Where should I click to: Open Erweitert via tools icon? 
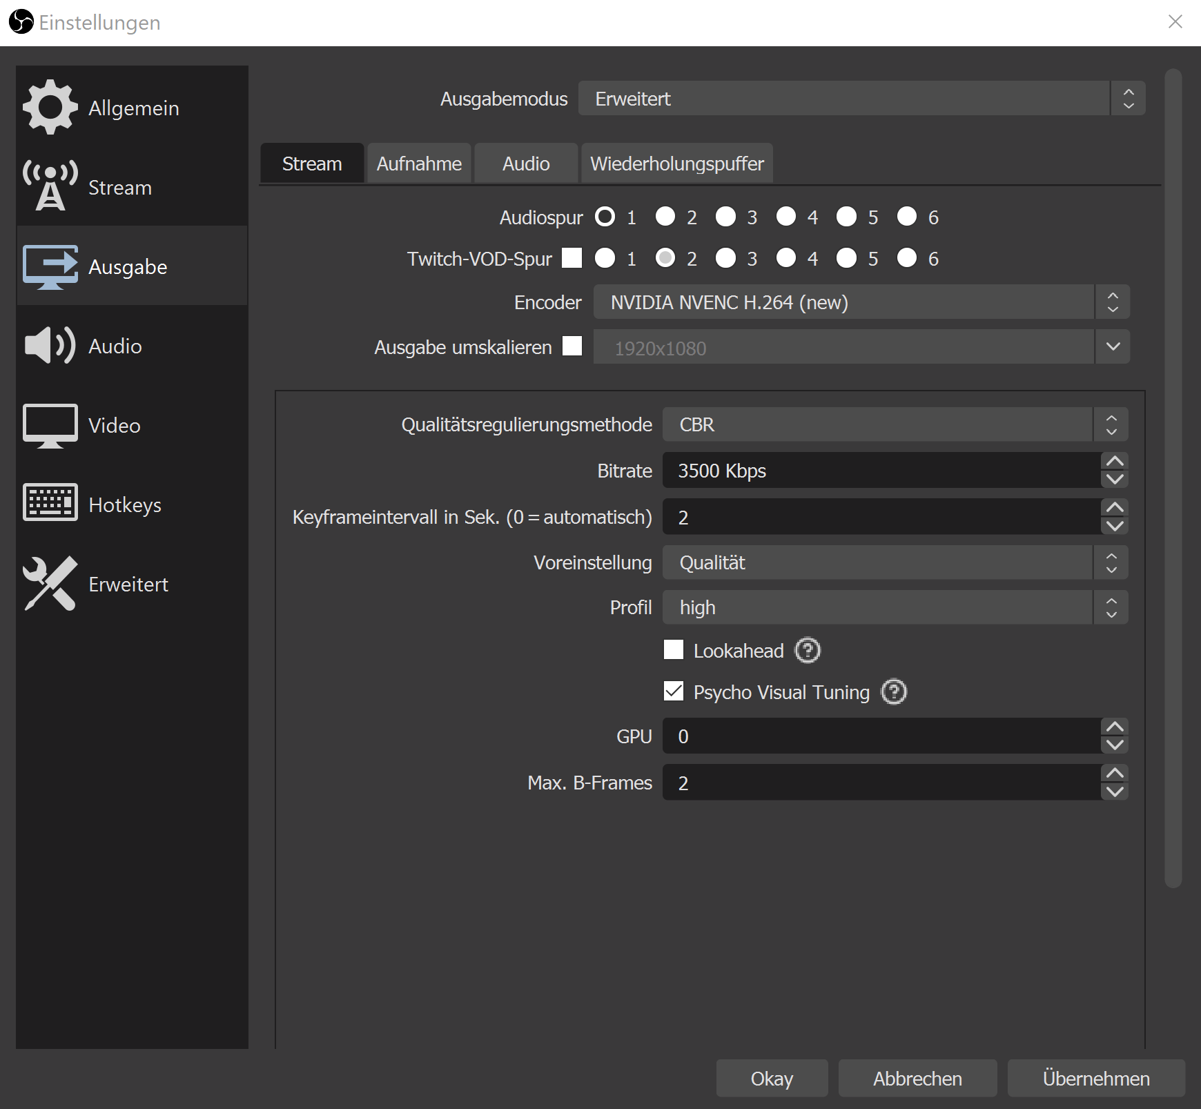click(50, 584)
